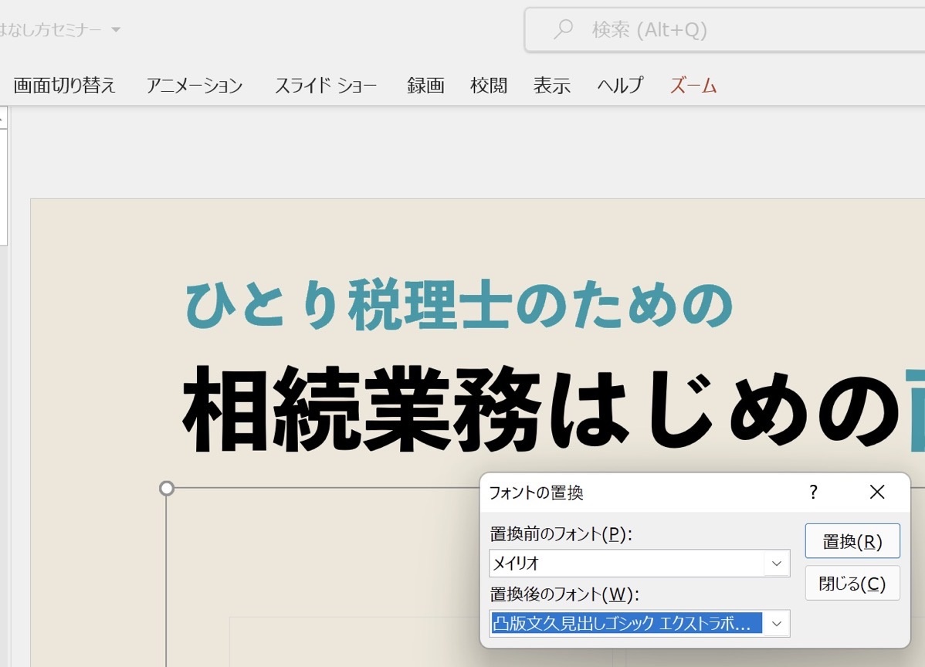The width and height of the screenshot is (925, 667).
Task: Click the フォントの置換 dialog title
Action: [x=536, y=493]
